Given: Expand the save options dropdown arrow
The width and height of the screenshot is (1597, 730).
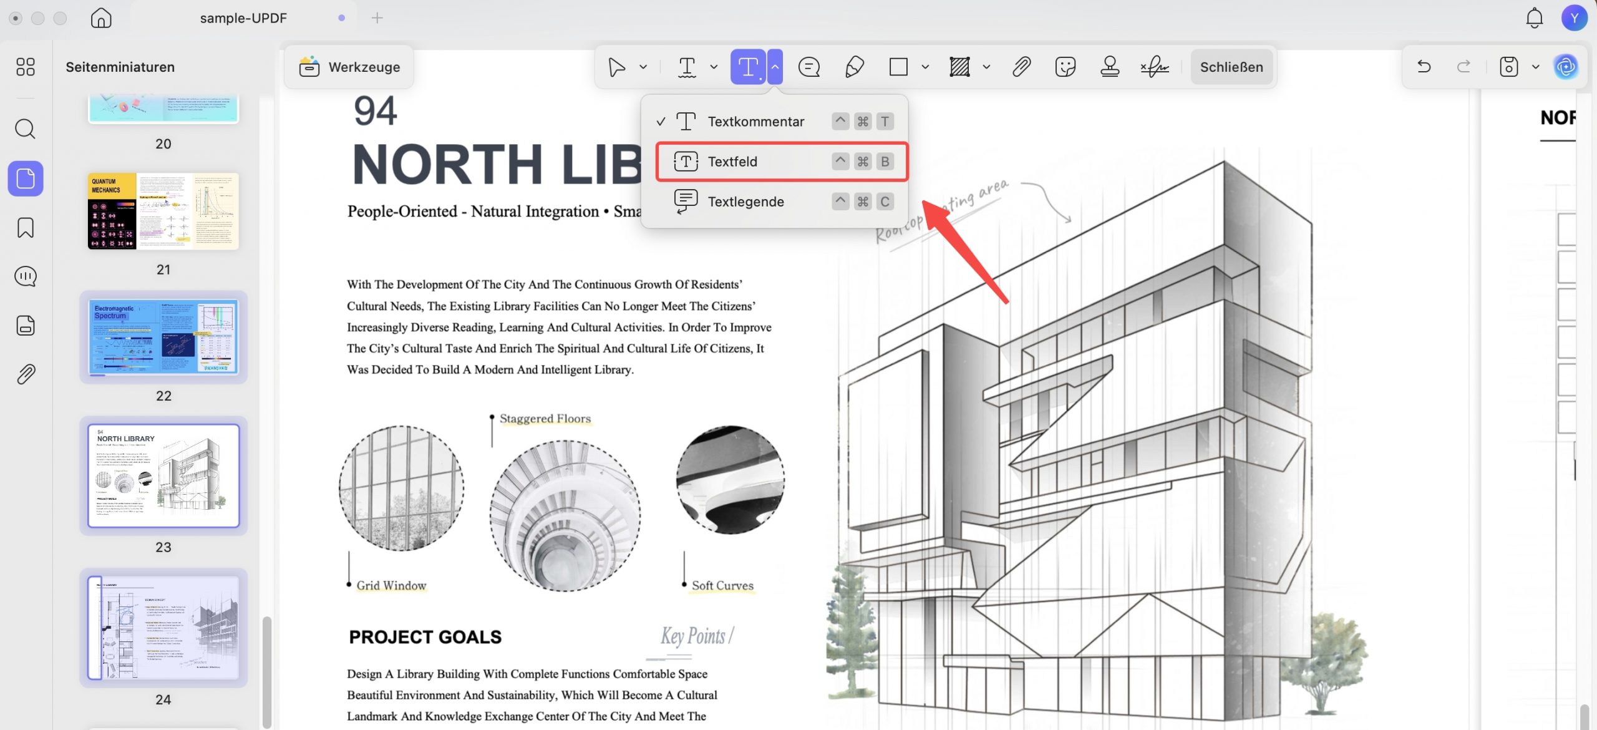Looking at the screenshot, I should pos(1535,67).
